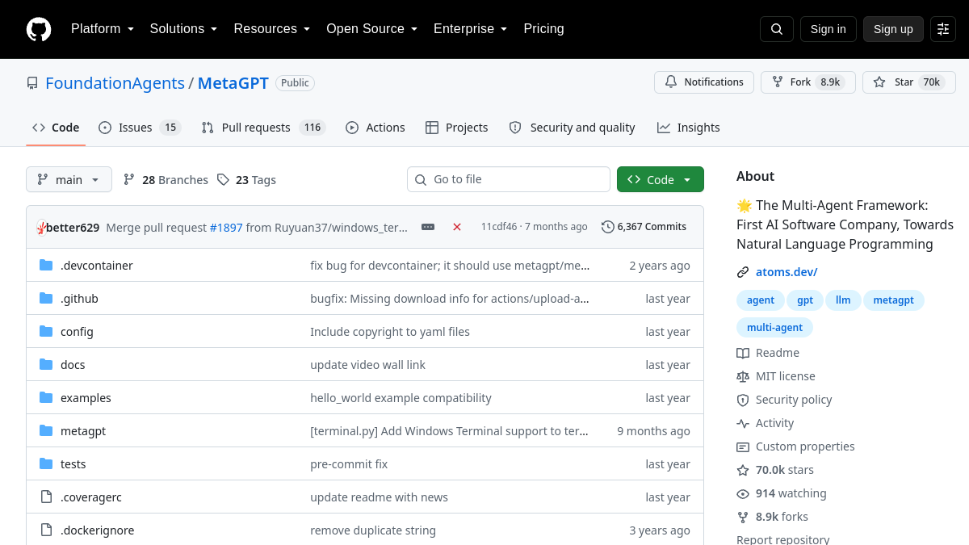Click the metagpt folder icon

[46, 431]
